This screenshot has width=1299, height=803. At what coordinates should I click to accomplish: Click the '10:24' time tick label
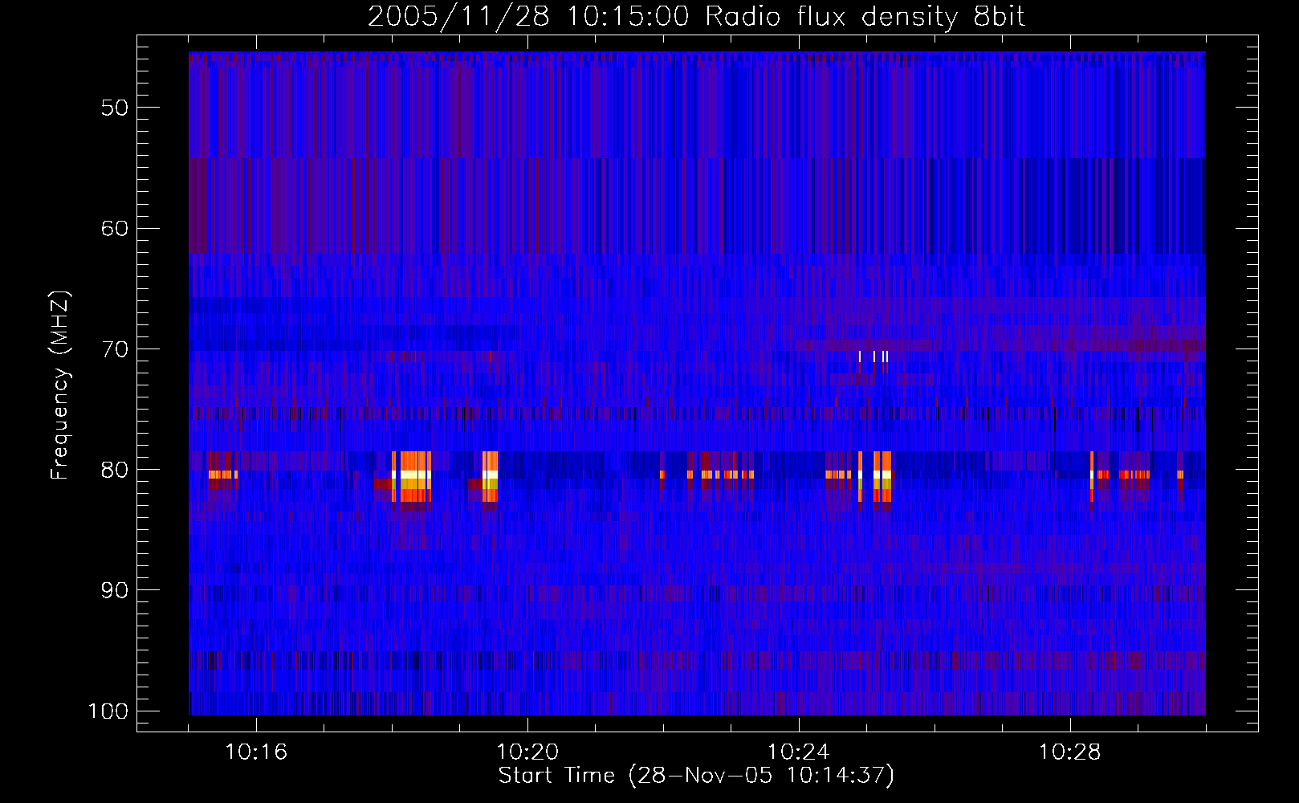tap(799, 752)
